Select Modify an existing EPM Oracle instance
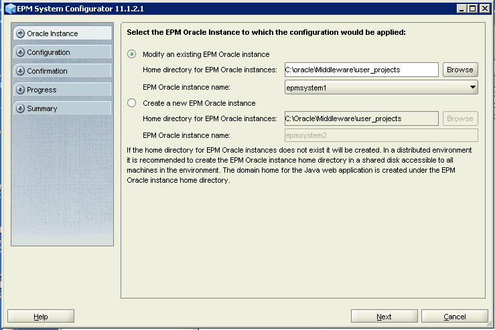This screenshot has width=495, height=330. 132,54
